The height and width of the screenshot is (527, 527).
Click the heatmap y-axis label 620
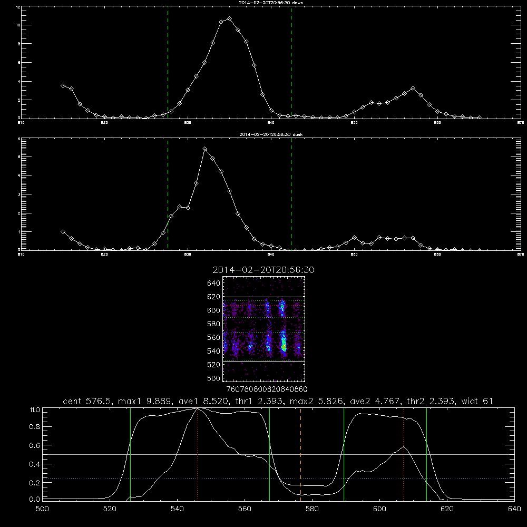[x=214, y=297]
